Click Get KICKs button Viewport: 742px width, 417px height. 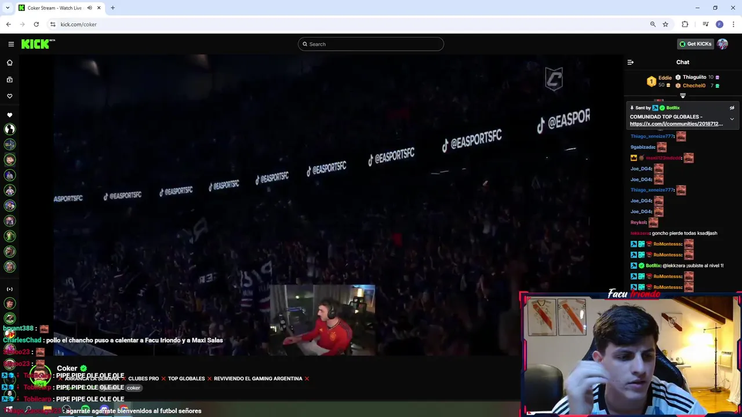point(695,44)
